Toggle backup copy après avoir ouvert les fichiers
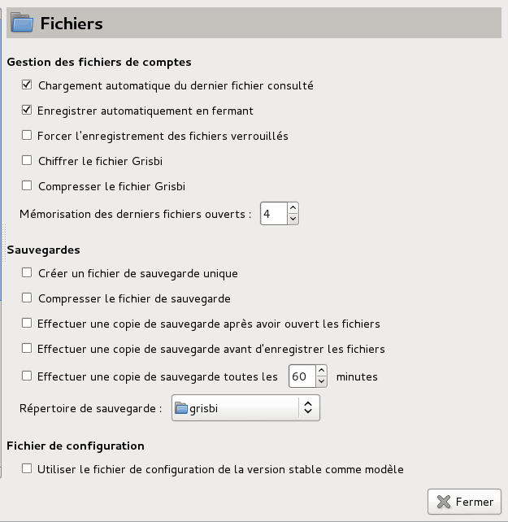Viewport: 508px width, 522px height. pyautogui.click(x=27, y=324)
